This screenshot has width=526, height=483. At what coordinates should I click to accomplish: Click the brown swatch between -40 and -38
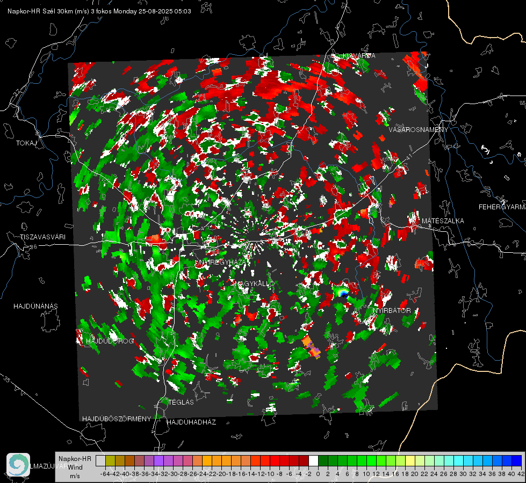(129, 460)
